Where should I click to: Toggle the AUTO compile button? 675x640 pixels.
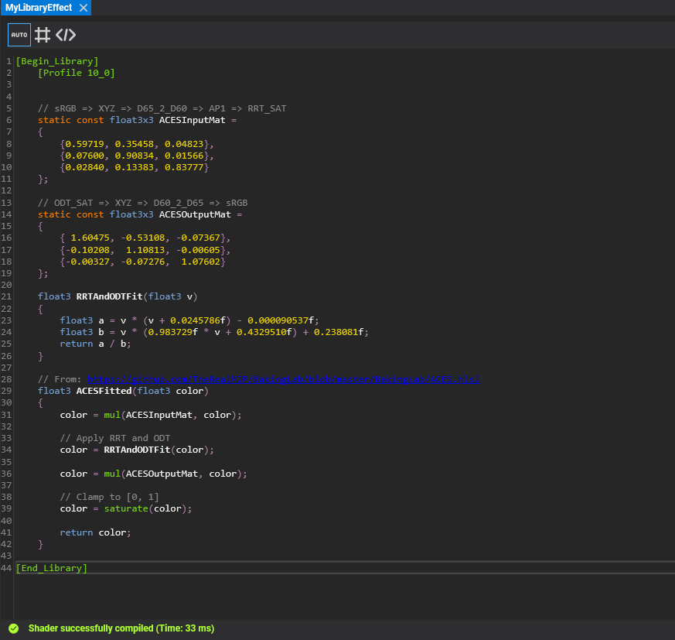point(19,35)
